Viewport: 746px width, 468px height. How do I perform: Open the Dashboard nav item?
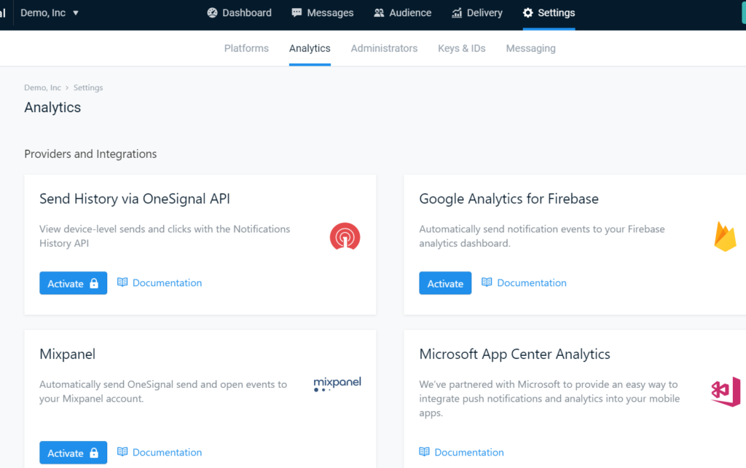[x=239, y=13]
